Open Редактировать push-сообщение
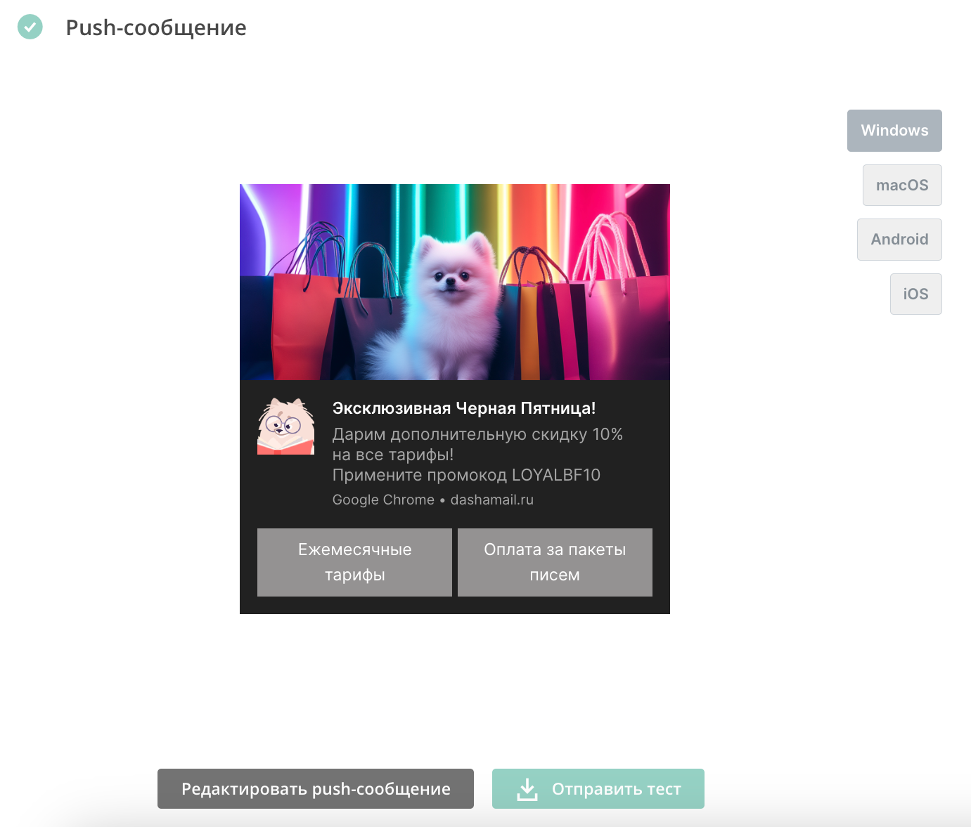The height and width of the screenshot is (827, 971). click(x=316, y=788)
